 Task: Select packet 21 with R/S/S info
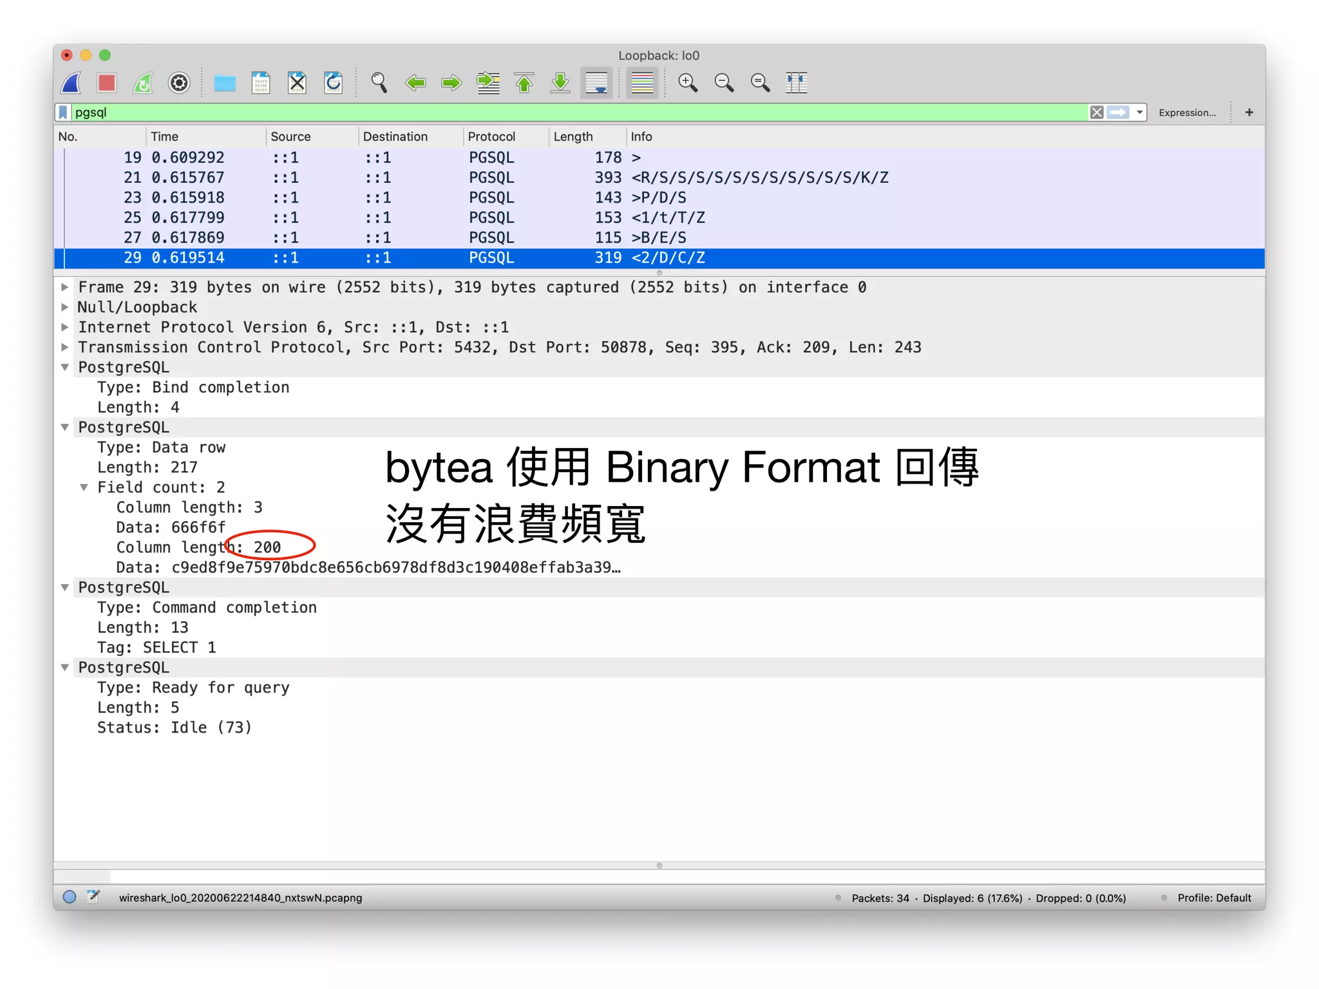coord(659,178)
